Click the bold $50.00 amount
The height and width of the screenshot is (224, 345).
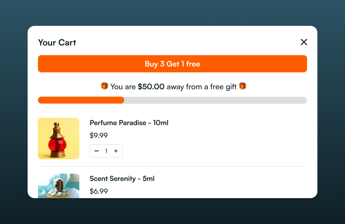tap(151, 87)
